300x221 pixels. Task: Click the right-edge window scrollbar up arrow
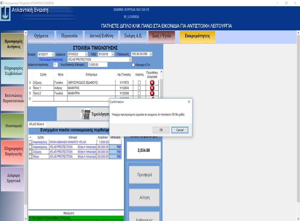pos(298,33)
